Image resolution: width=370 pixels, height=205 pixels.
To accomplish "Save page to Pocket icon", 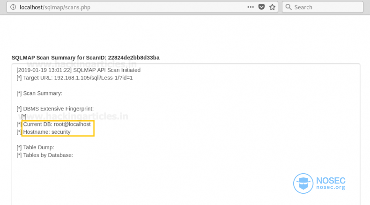I will click(261, 7).
